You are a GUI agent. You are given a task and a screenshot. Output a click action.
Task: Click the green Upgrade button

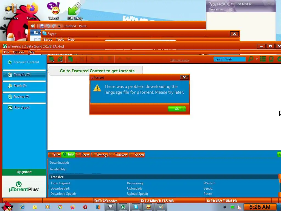click(24, 172)
